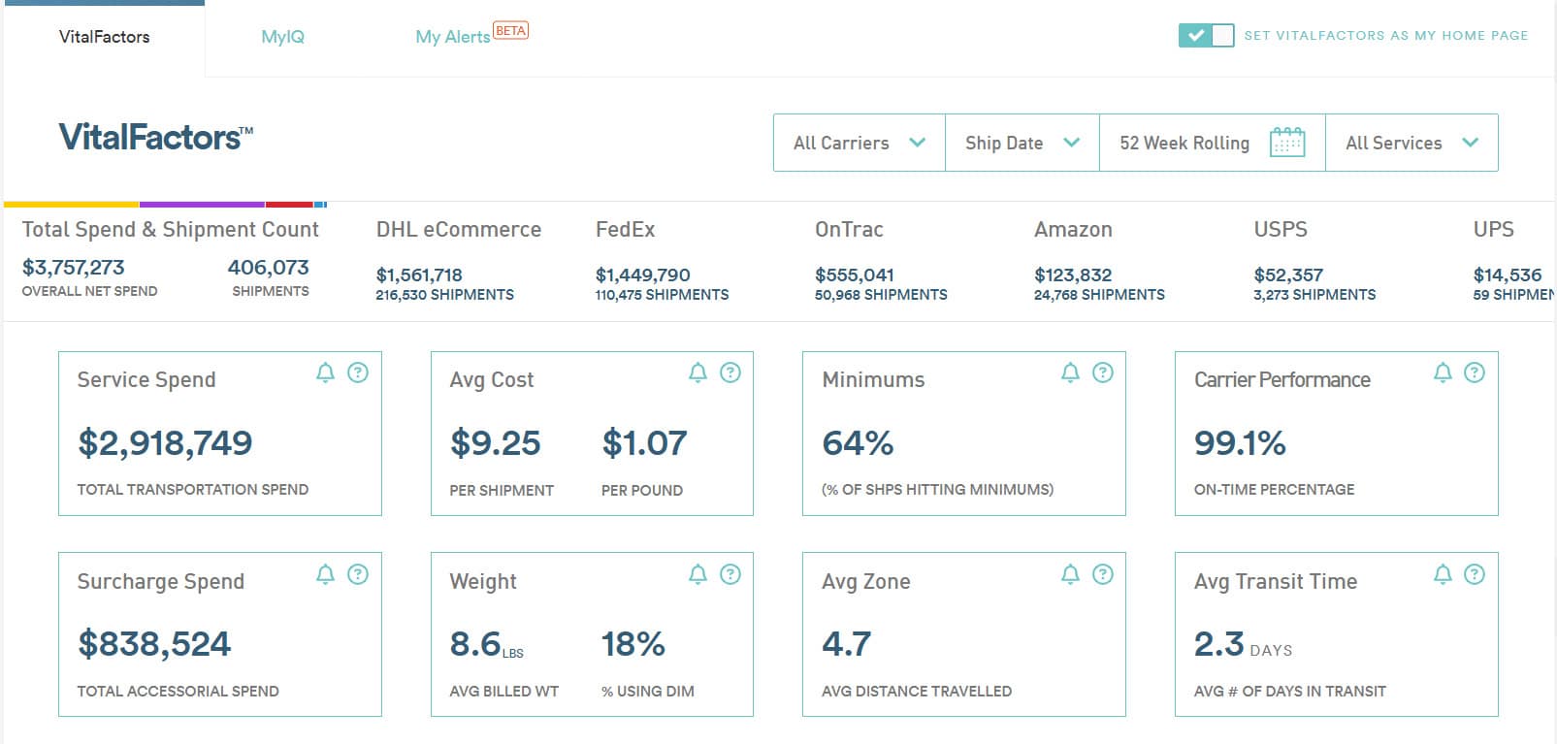This screenshot has width=1557, height=744.
Task: Open the Ship Date dropdown
Action: pyautogui.click(x=1022, y=143)
